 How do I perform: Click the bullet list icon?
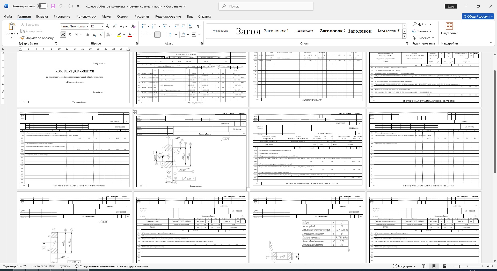coord(144,26)
